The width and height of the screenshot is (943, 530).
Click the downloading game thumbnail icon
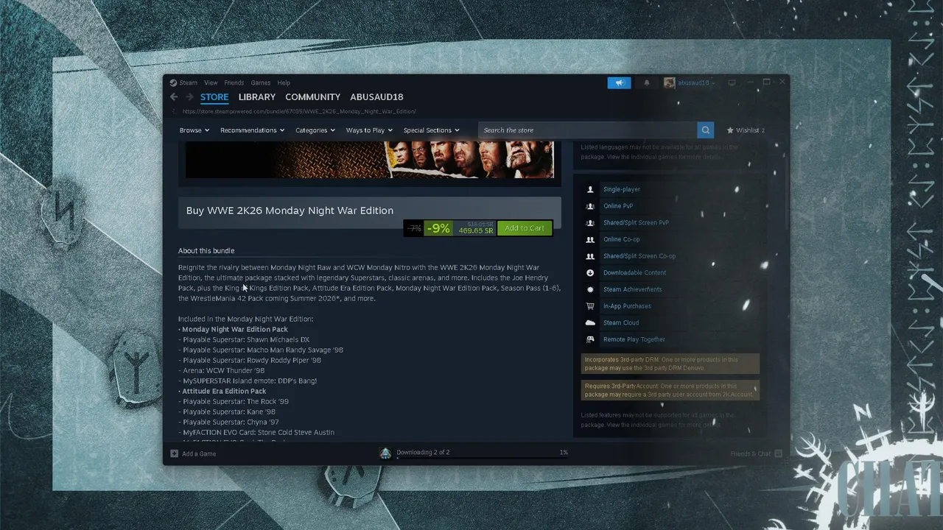[385, 453]
